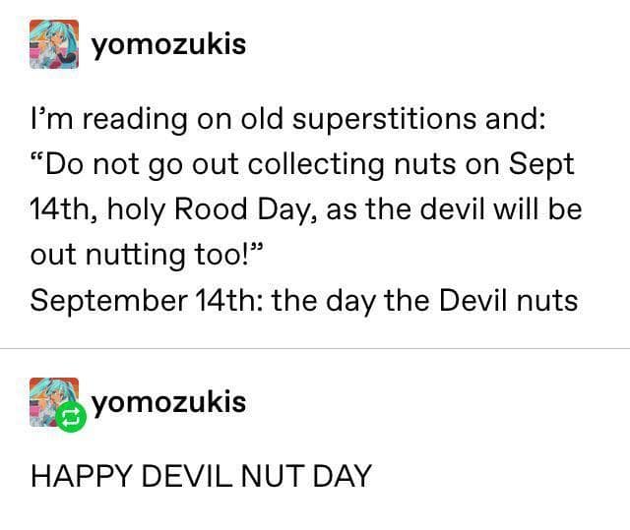Click the reblog badge icon on the lower avatar
The height and width of the screenshot is (530, 630).
pos(71,418)
